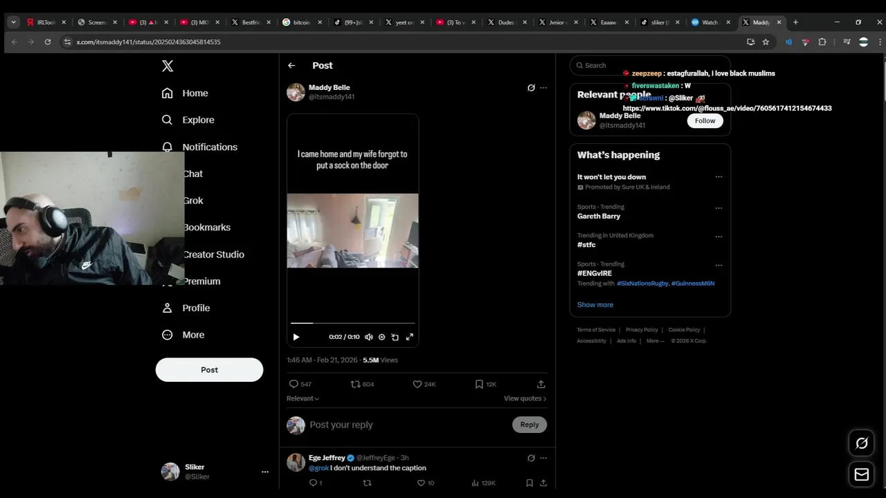Click the address bar URL

point(148,42)
